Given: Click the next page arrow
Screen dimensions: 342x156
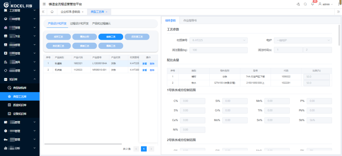Looking at the screenshot, I should 151,149.
